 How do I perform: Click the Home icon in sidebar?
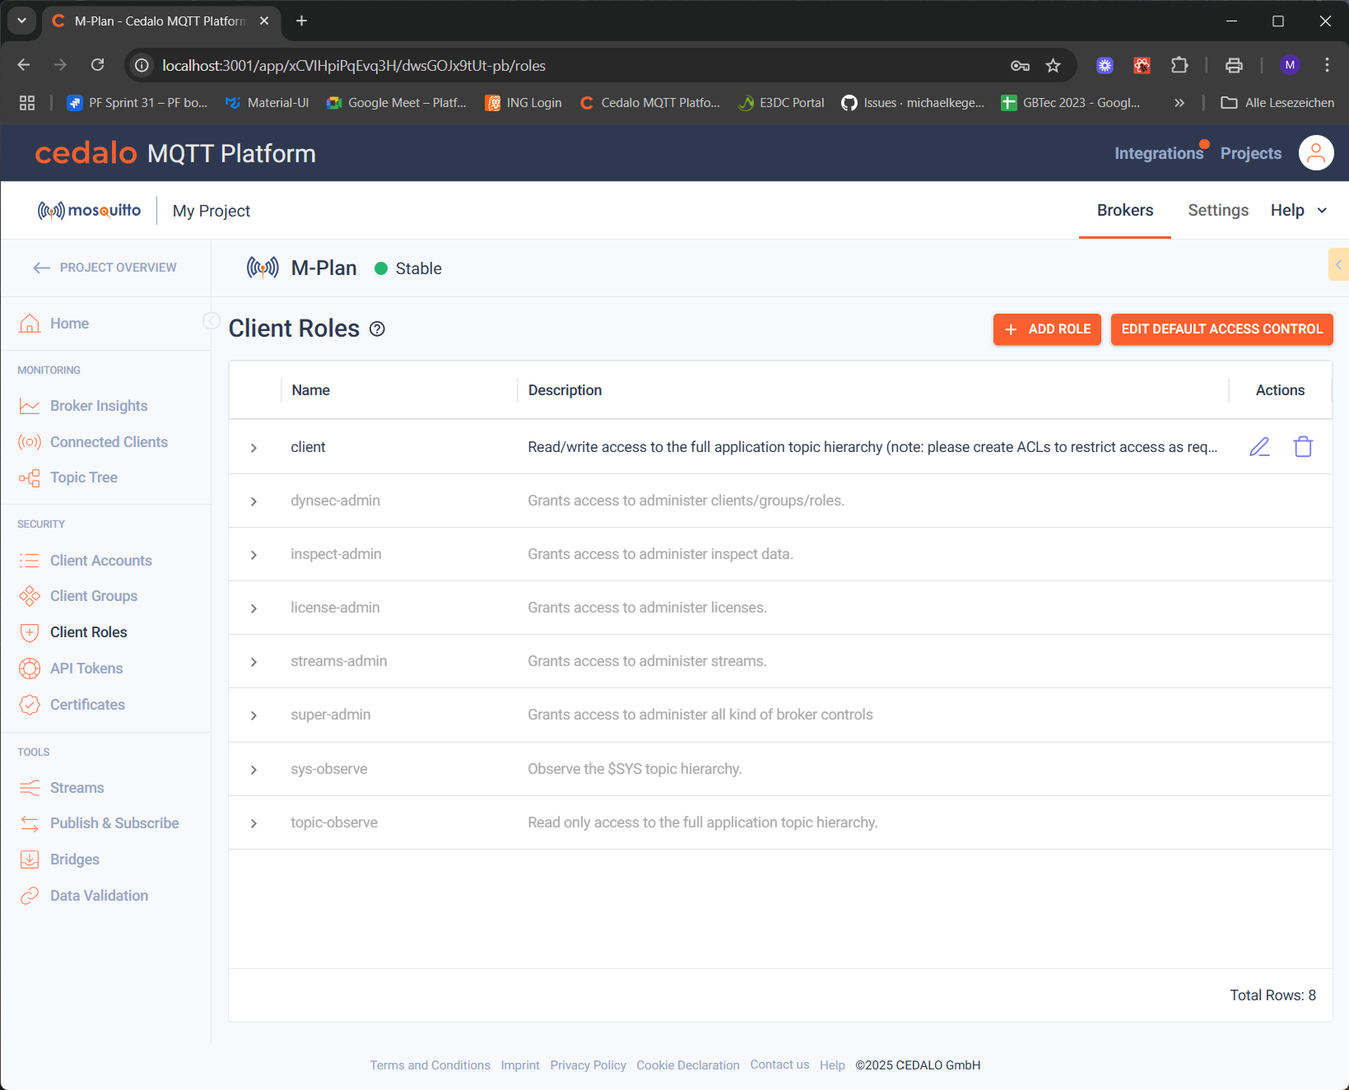[x=30, y=324]
